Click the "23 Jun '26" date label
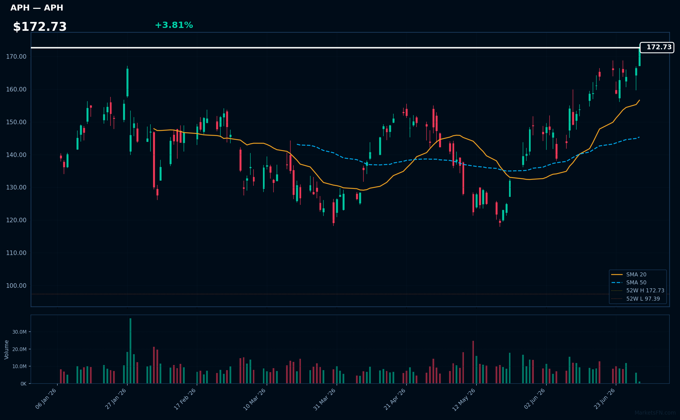Screen dimensions: 680x420 tap(605, 399)
